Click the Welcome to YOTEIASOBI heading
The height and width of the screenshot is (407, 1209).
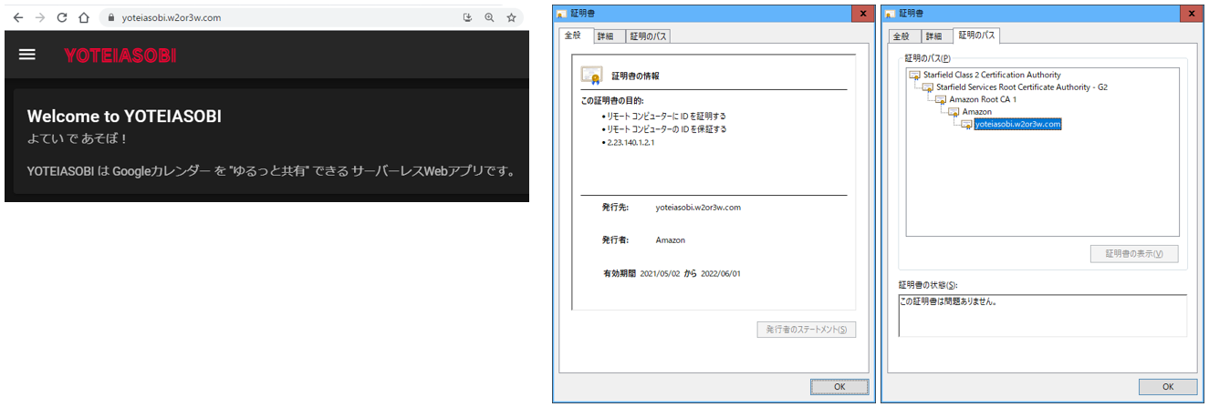124,117
